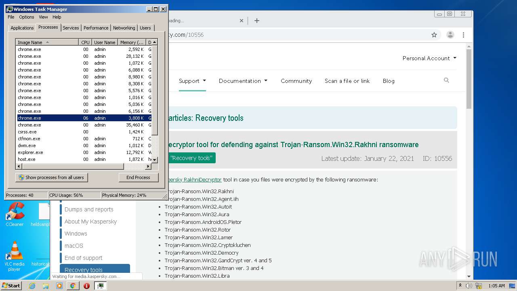Open network status tray icon
Screen dimensions: 517x291
pyautogui.click(x=478, y=286)
